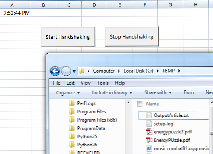Click the Stop Handshaking button
This screenshot has height=154, width=213.
click(132, 37)
